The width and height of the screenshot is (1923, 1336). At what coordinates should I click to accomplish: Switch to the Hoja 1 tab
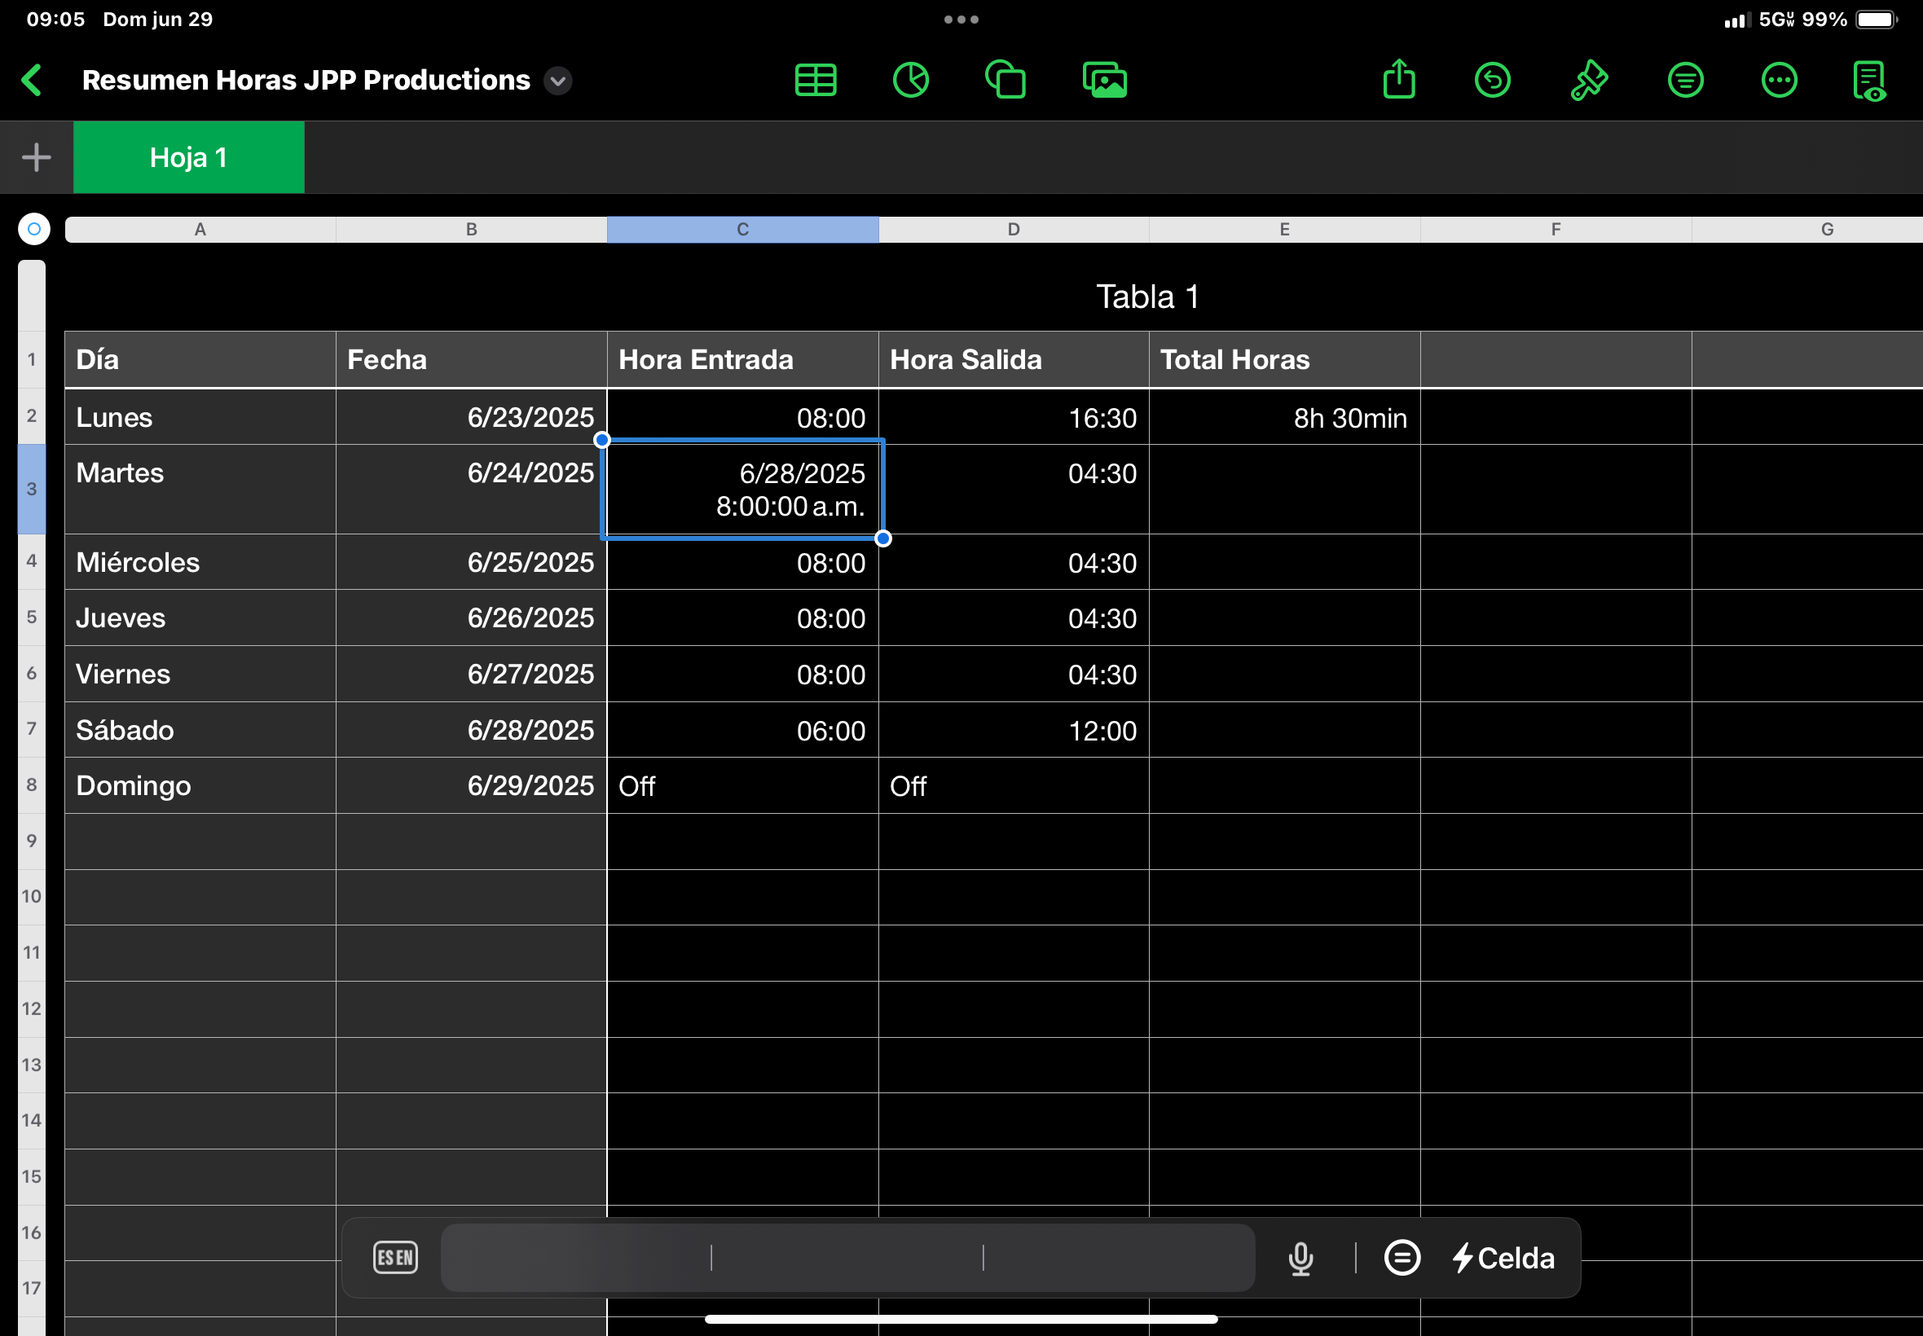pos(188,157)
